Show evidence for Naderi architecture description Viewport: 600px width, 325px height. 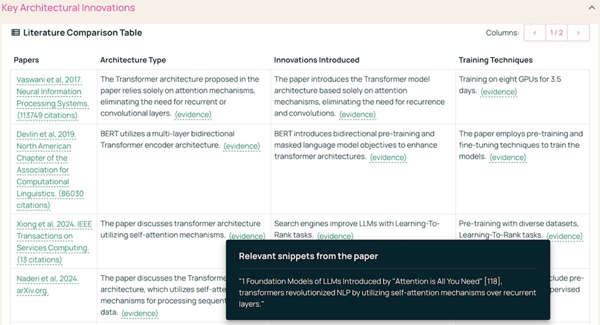click(140, 313)
